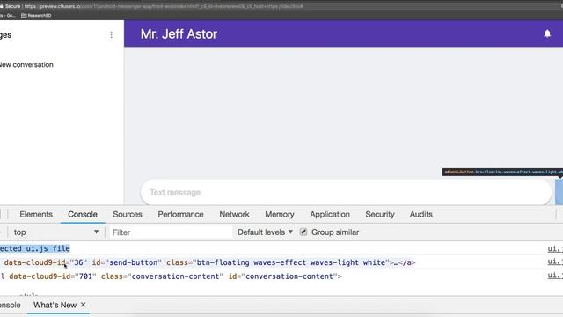Open the Sources tab
The height and width of the screenshot is (317, 563).
(128, 214)
